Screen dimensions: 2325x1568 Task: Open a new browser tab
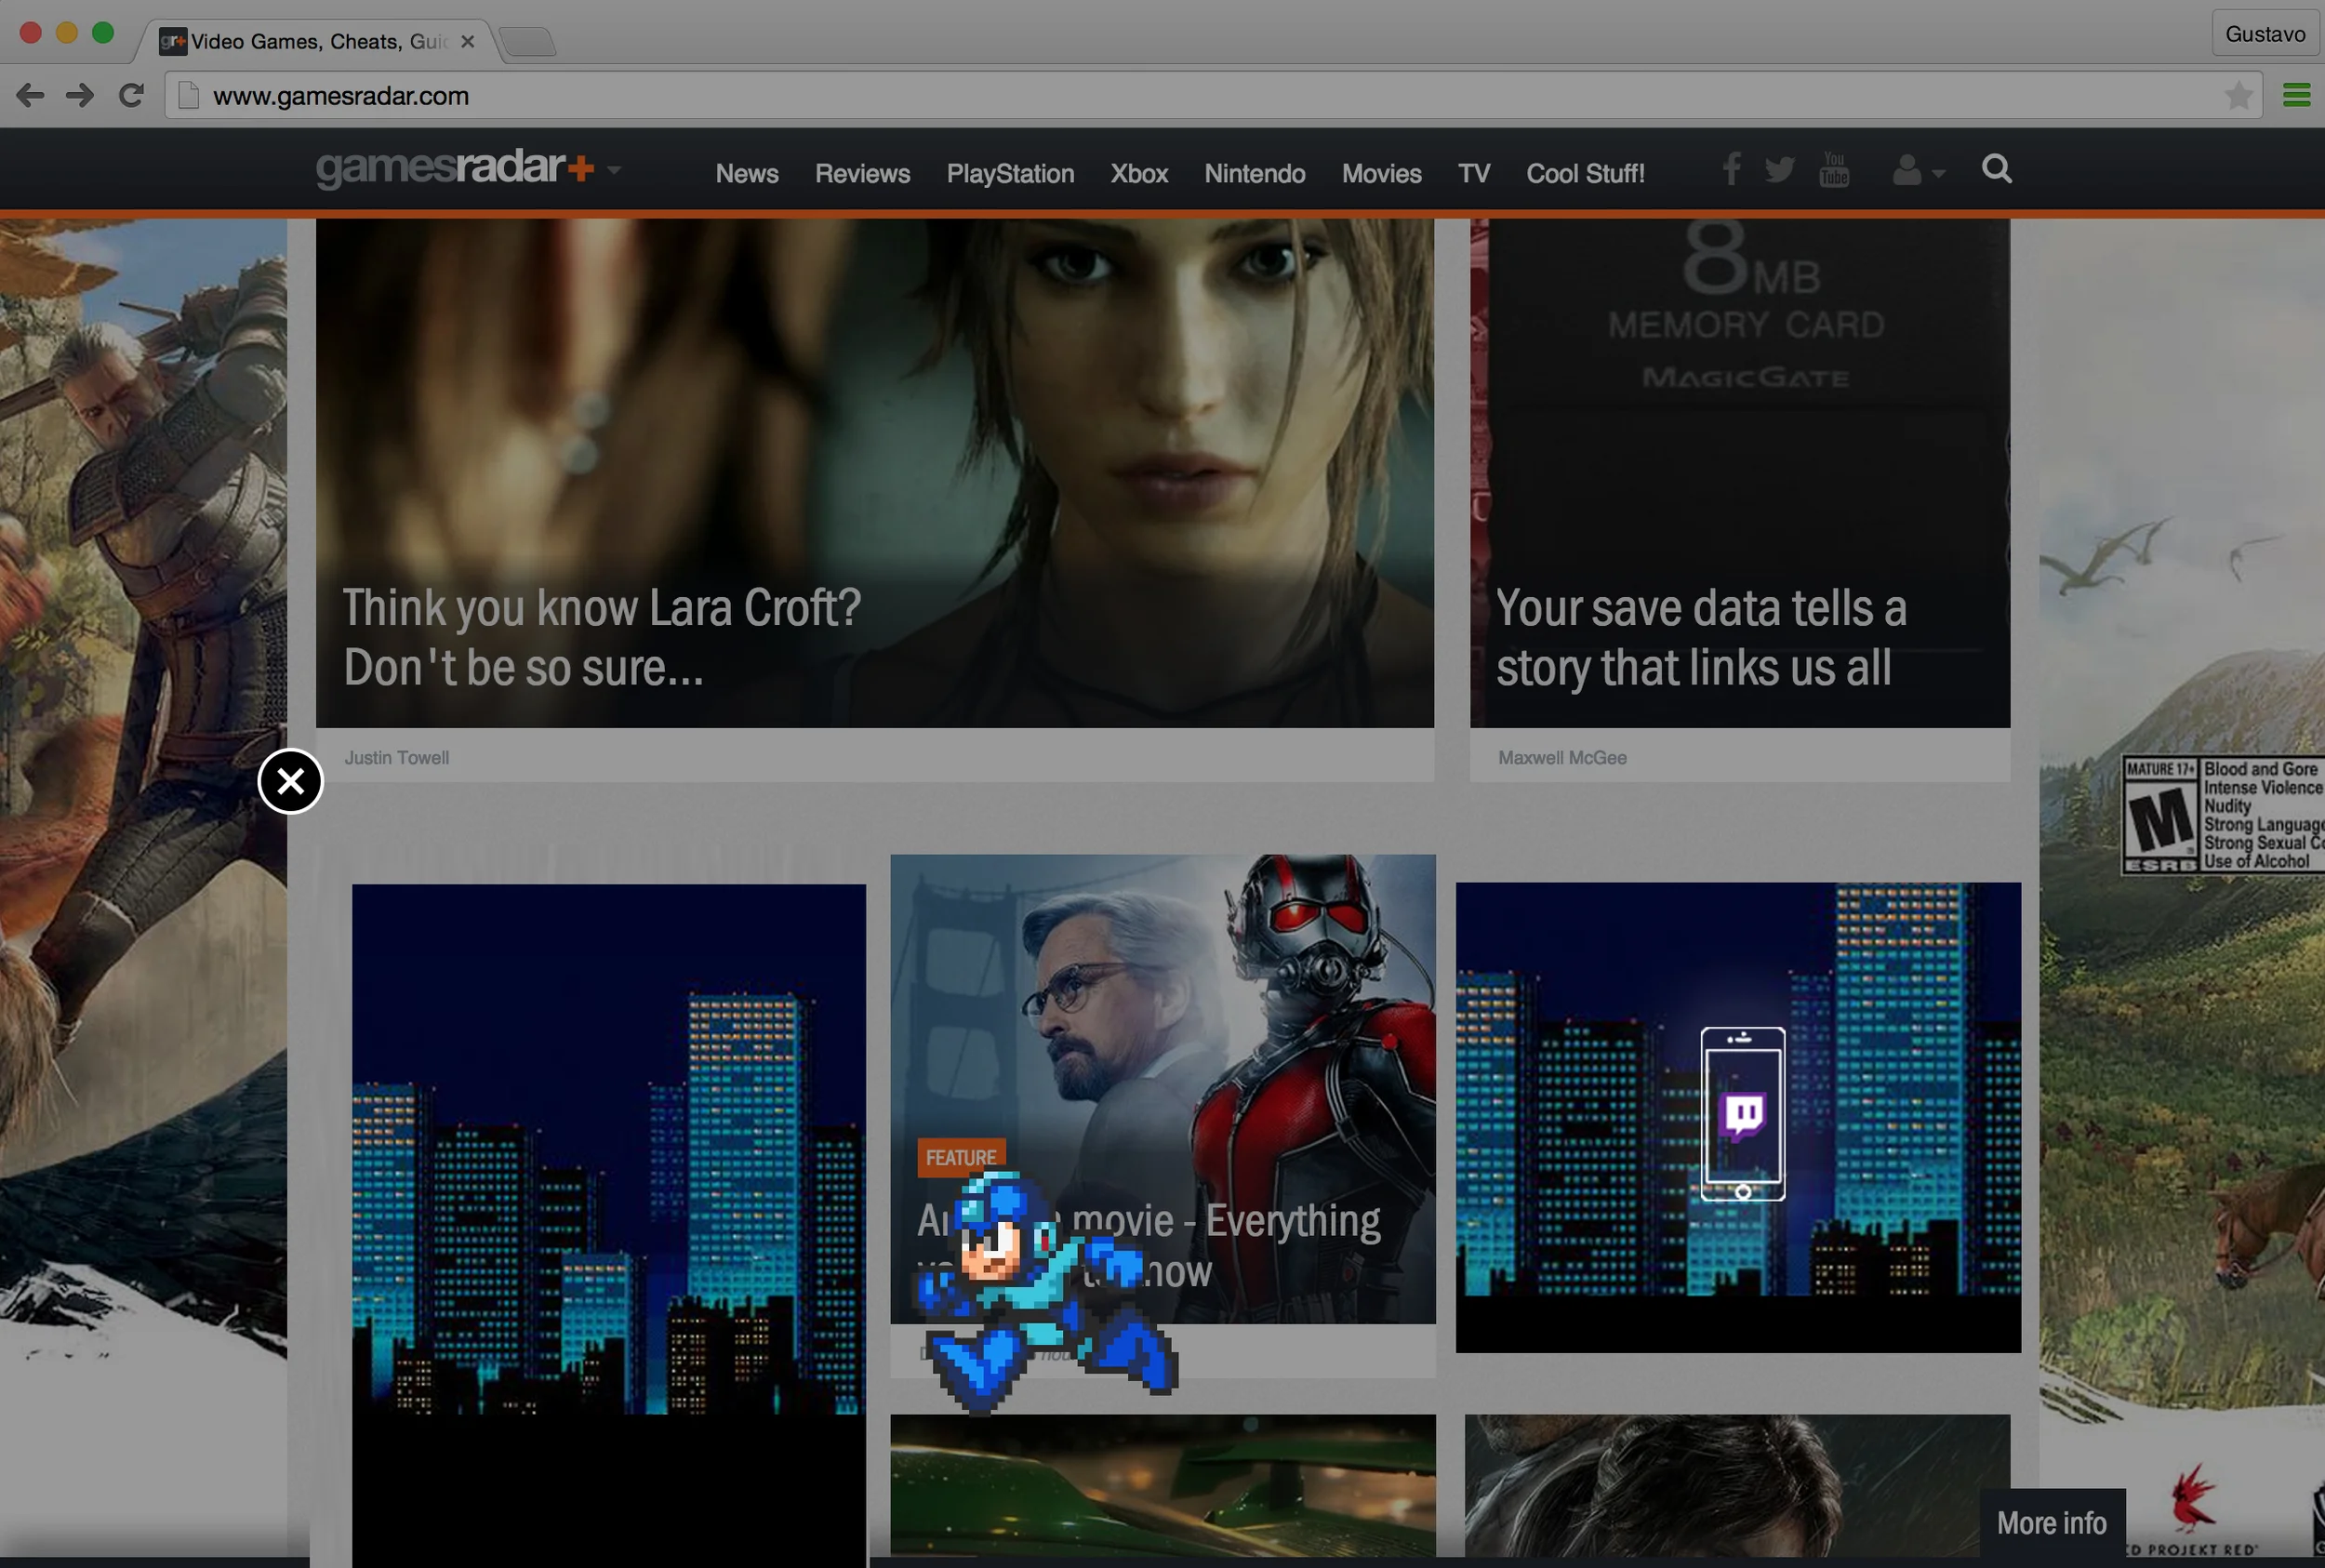tap(527, 41)
